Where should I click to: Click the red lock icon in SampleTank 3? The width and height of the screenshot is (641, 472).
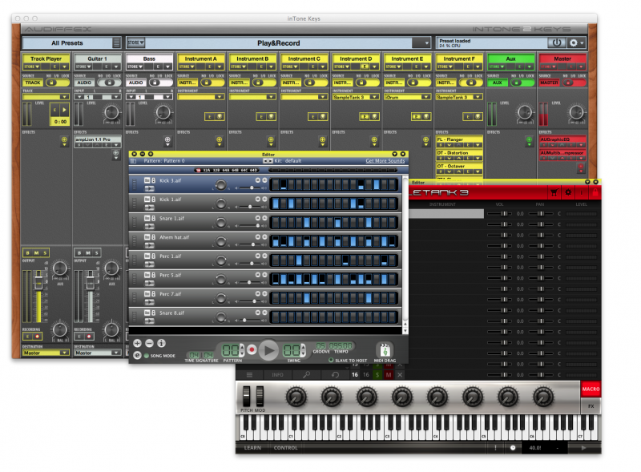(x=595, y=192)
